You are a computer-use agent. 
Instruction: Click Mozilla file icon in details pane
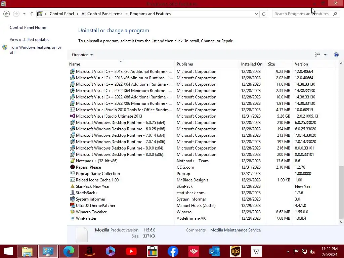[82, 234]
